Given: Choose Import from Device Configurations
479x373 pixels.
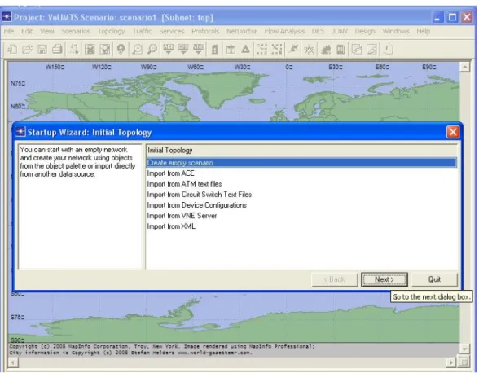Looking at the screenshot, I should (x=197, y=205).
